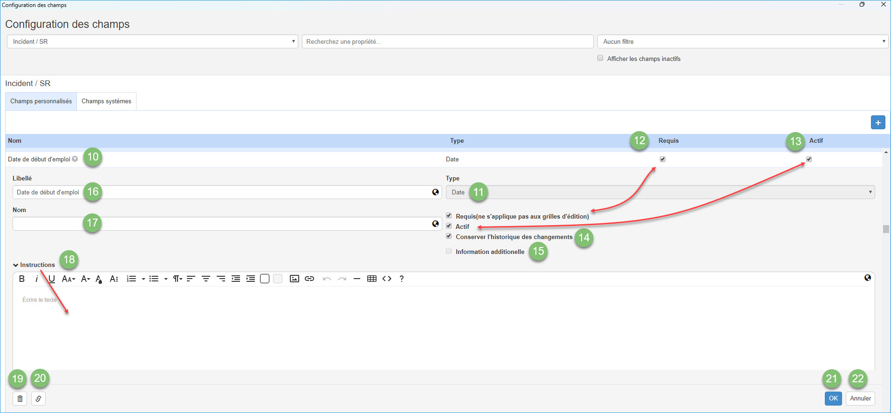The width and height of the screenshot is (891, 413).
Task: Center align text in the editor
Action: coord(206,279)
